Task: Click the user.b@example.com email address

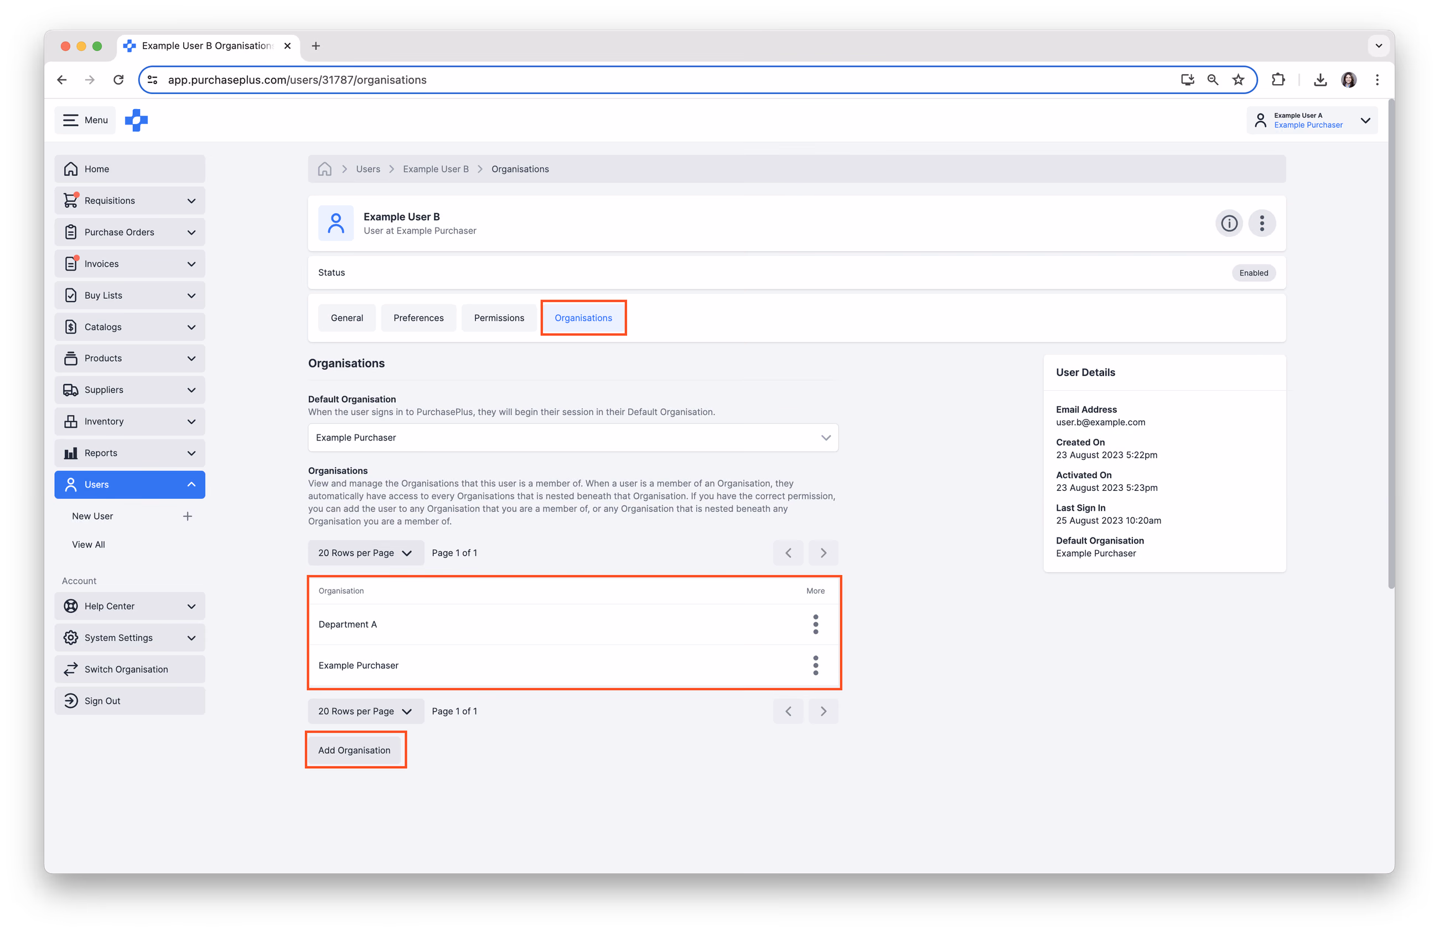Action: pos(1100,422)
